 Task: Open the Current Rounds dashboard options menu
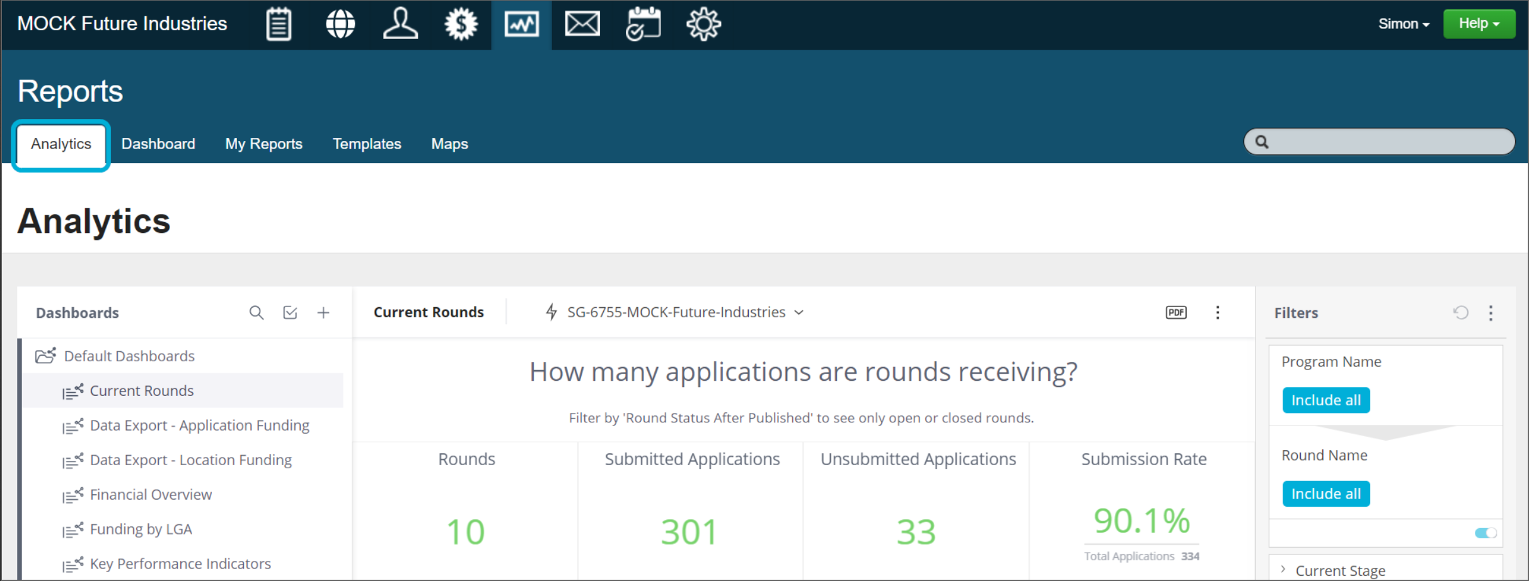pos(1218,313)
